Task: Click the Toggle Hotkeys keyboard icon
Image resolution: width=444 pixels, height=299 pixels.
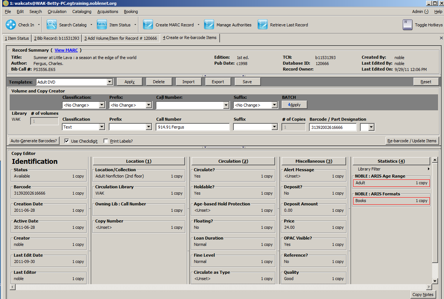Action: tap(408, 25)
